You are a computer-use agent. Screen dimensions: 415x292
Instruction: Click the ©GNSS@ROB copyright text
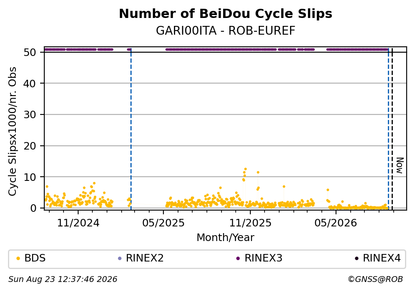(x=375, y=279)
